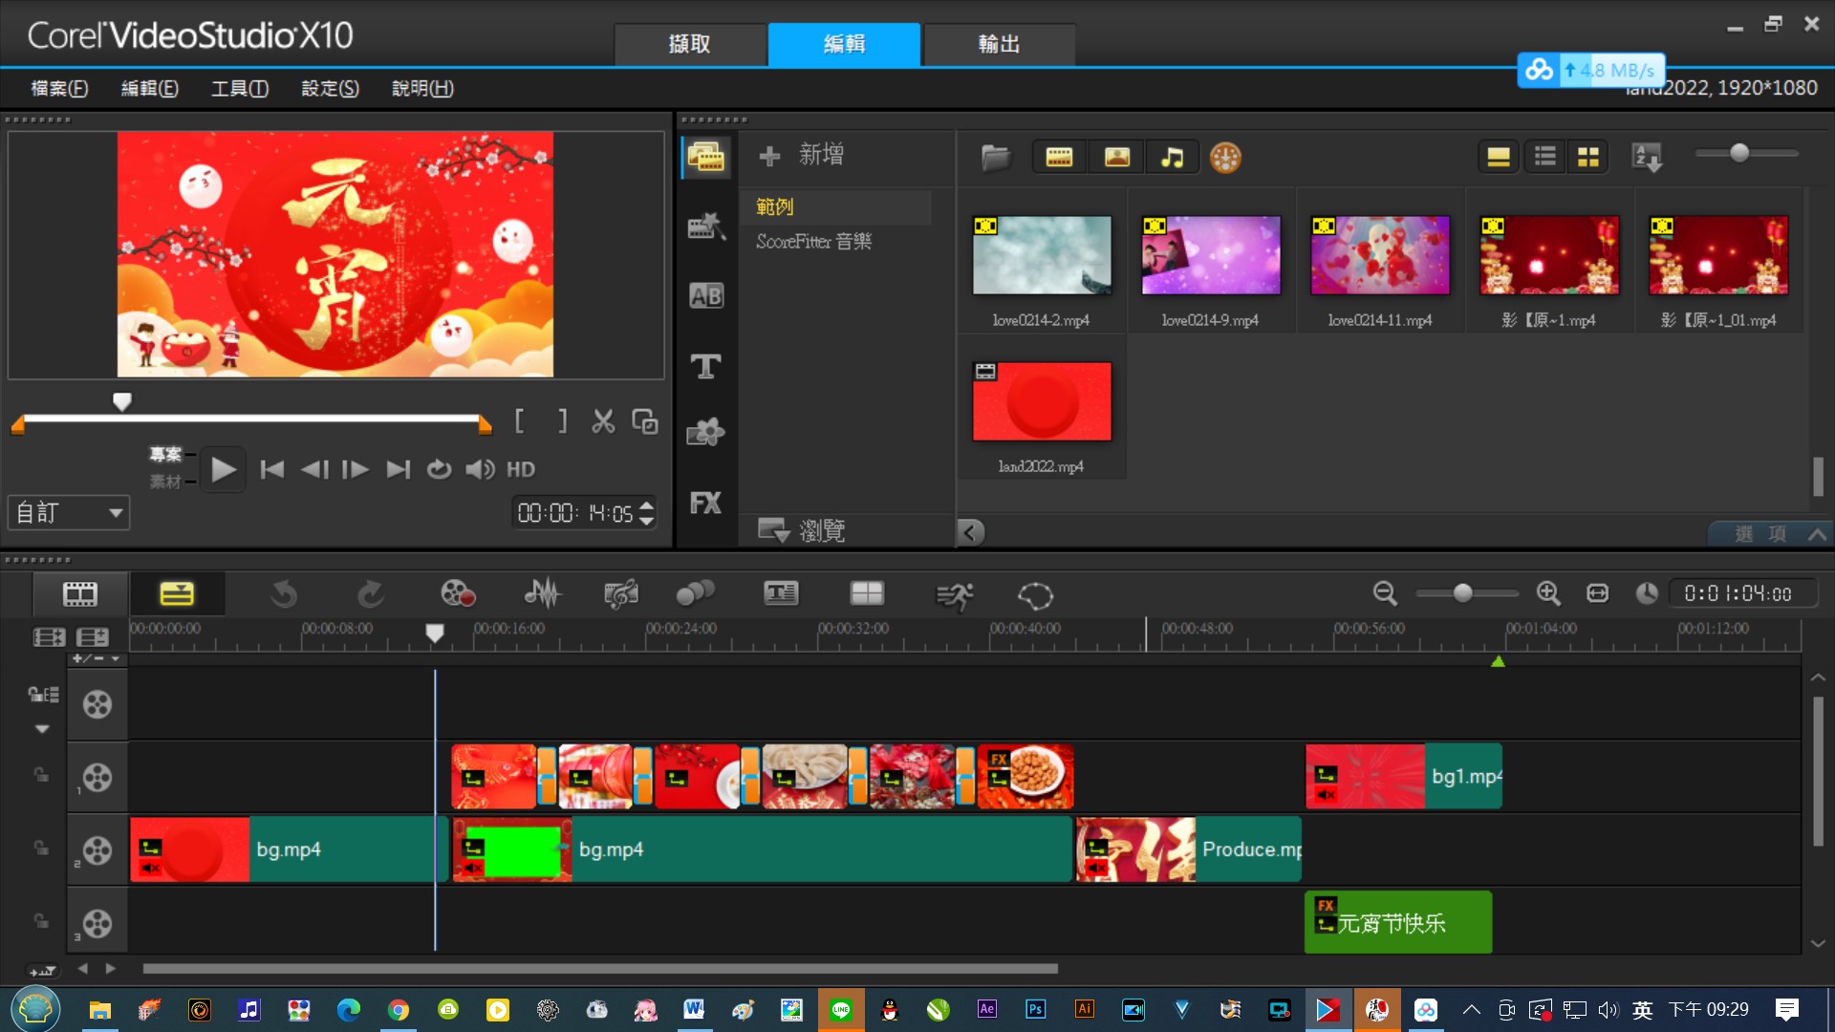Screen dimensions: 1835x1032
Task: Open the Media library panel icon
Action: tap(706, 157)
